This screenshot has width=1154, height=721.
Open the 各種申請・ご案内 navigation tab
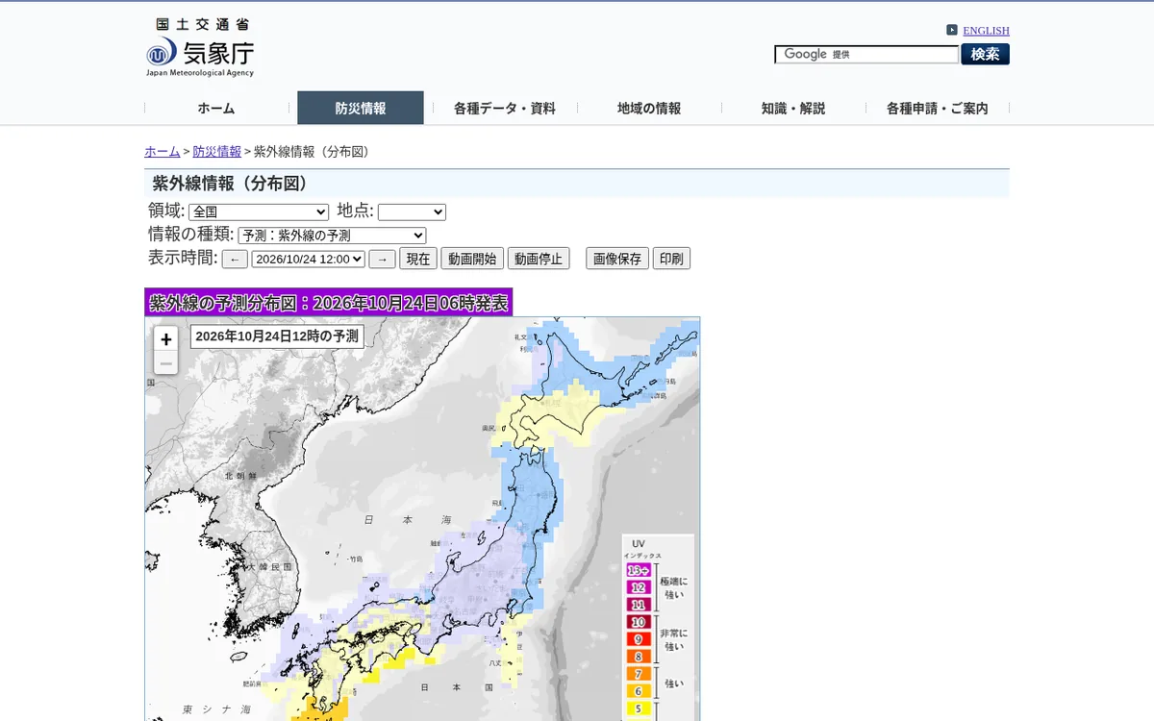pyautogui.click(x=938, y=109)
